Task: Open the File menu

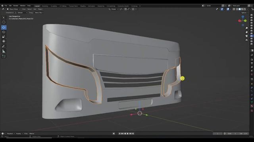Action: coord(6,6)
